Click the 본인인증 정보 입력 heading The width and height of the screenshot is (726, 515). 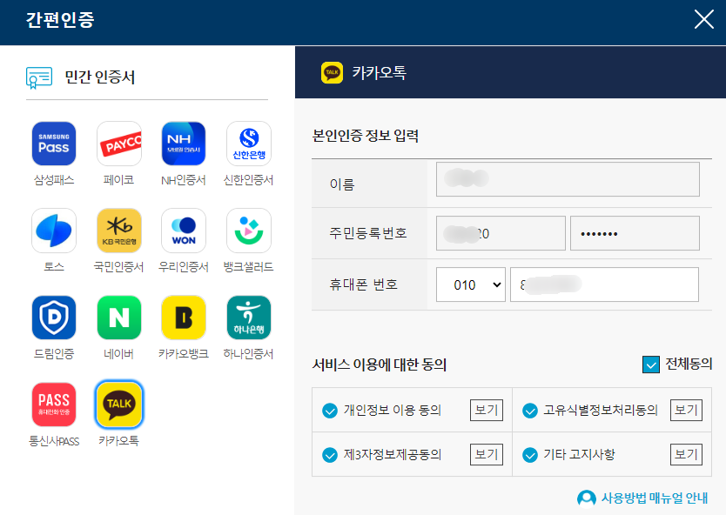(x=366, y=136)
